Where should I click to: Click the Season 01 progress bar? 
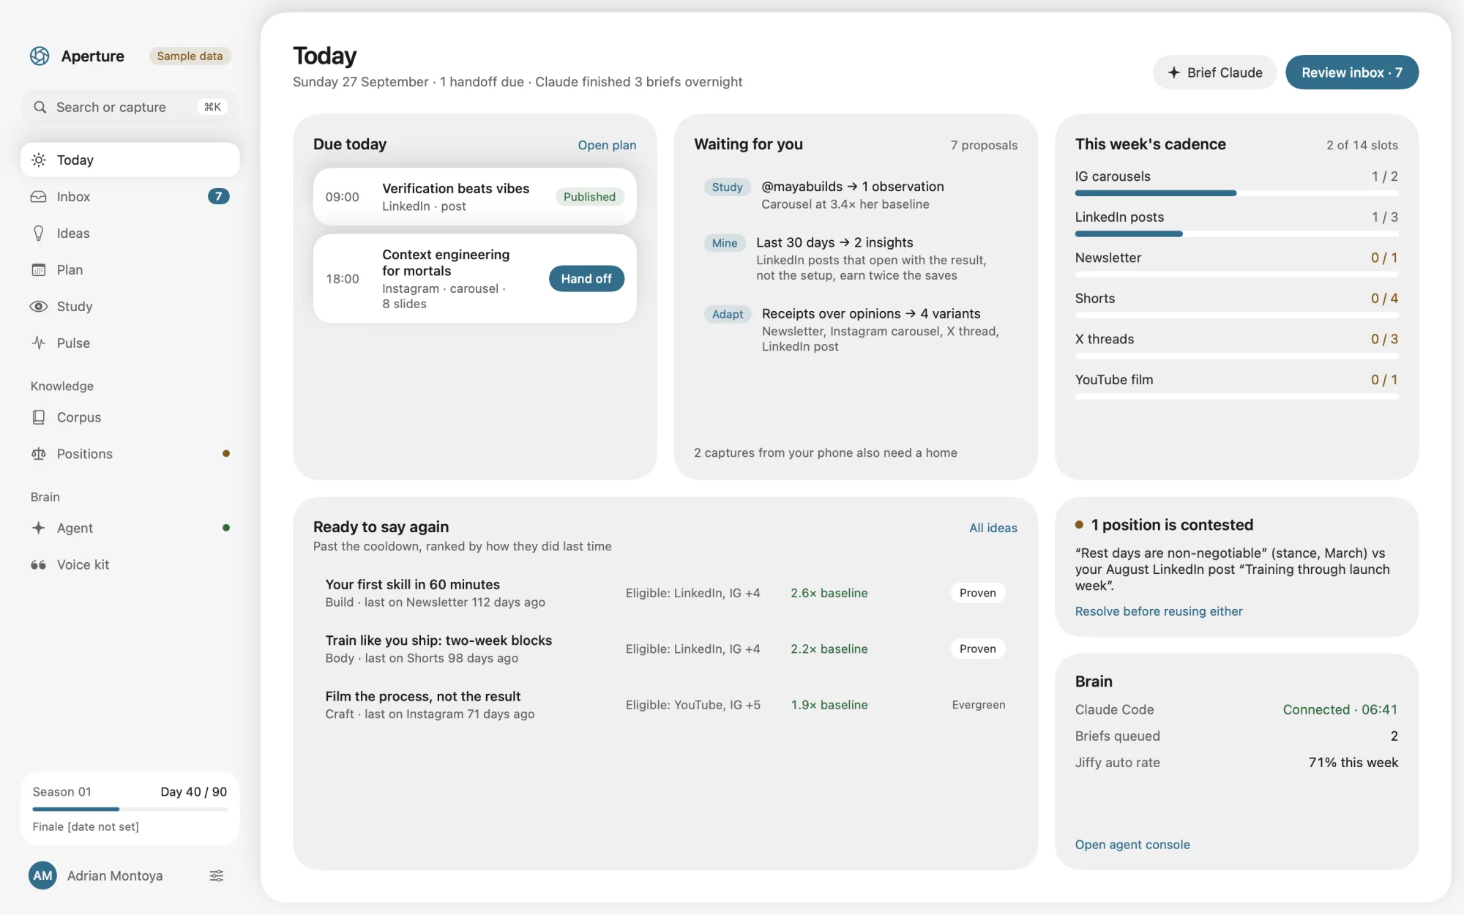click(x=130, y=809)
